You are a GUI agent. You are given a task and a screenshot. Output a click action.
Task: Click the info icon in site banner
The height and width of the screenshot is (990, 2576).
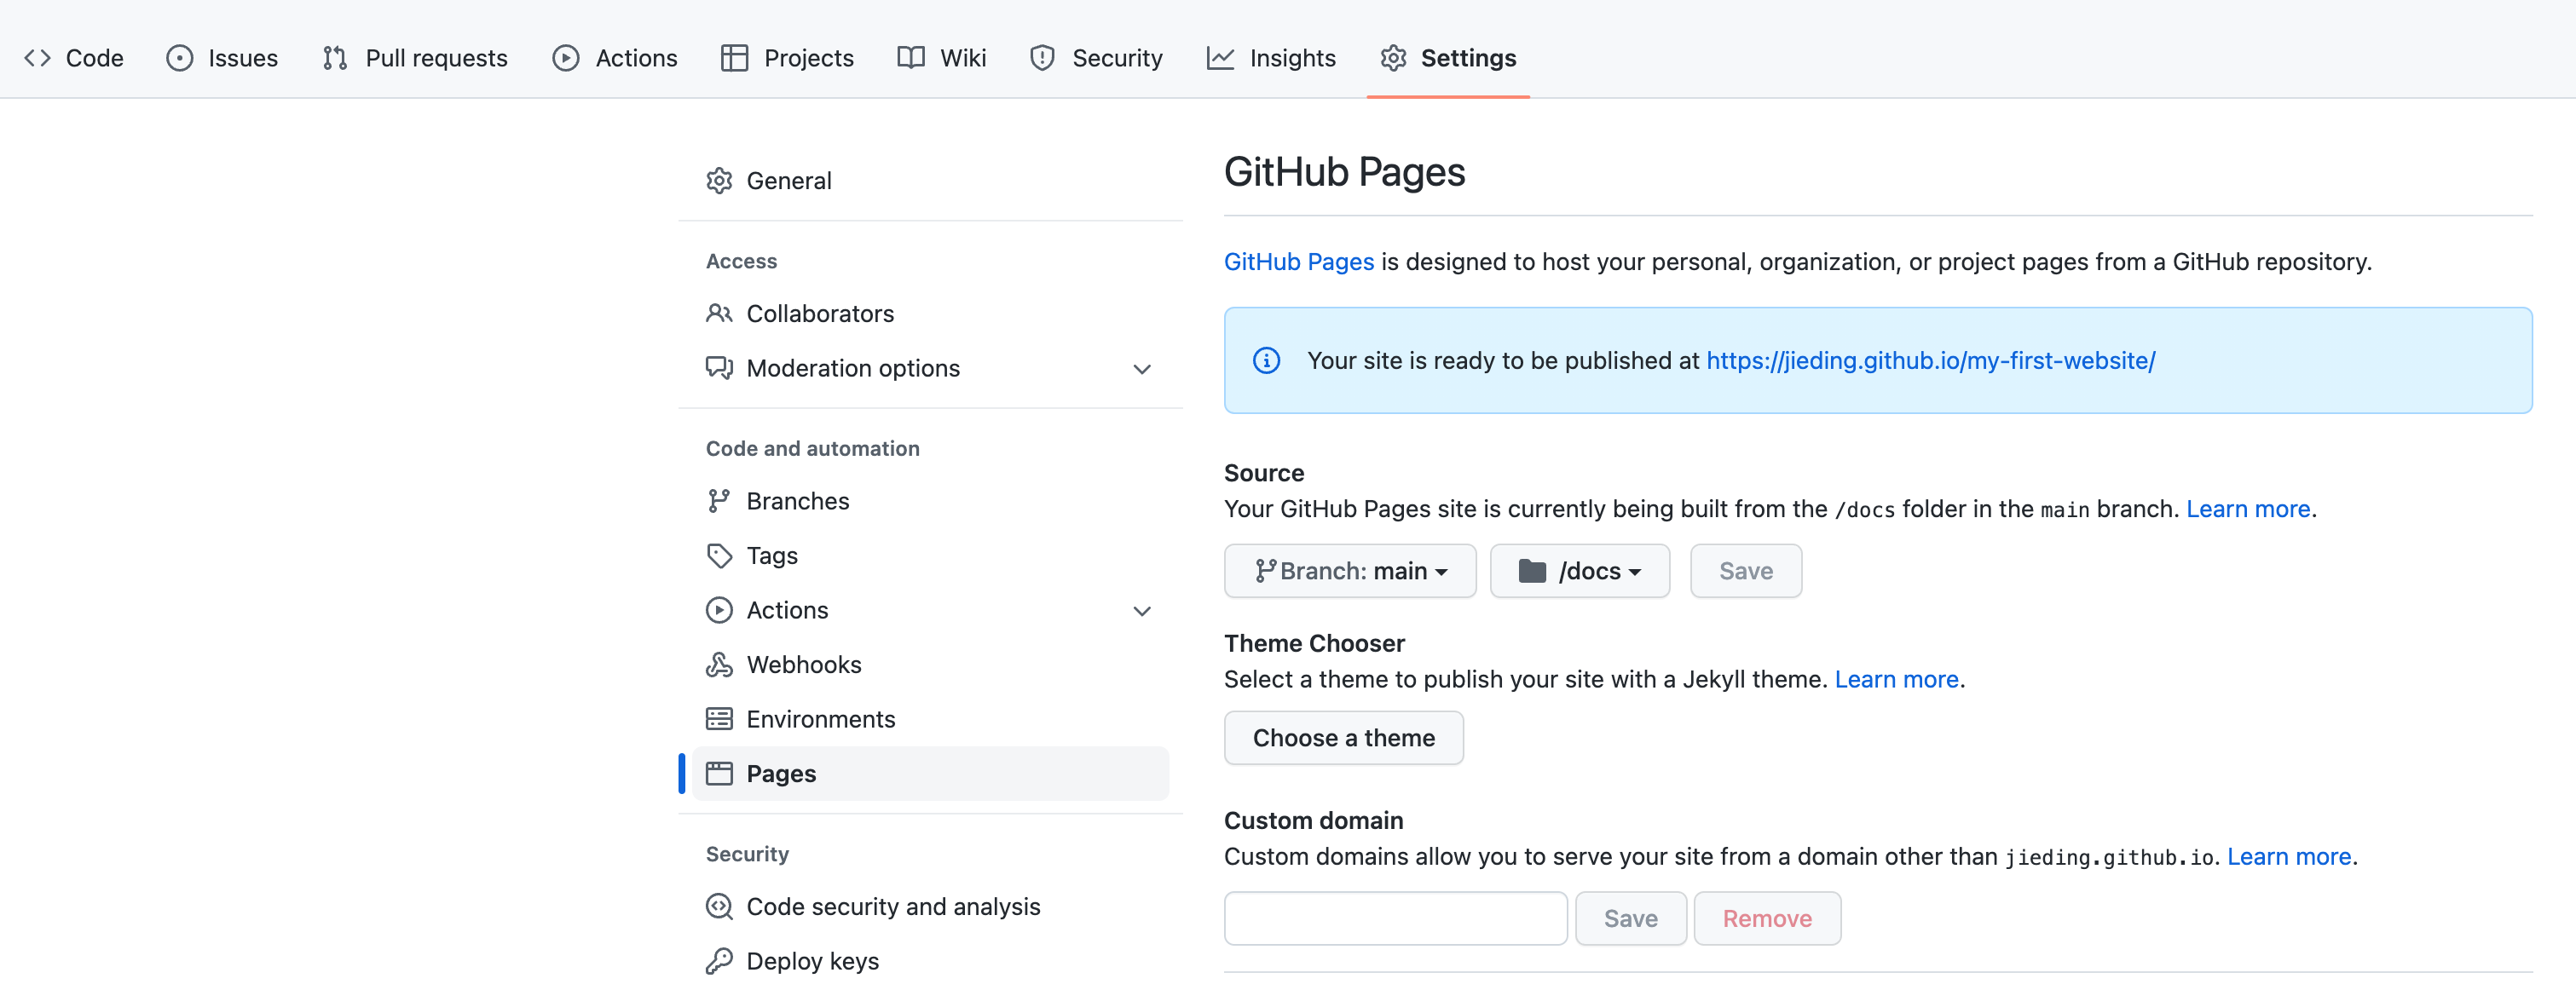point(1266,360)
